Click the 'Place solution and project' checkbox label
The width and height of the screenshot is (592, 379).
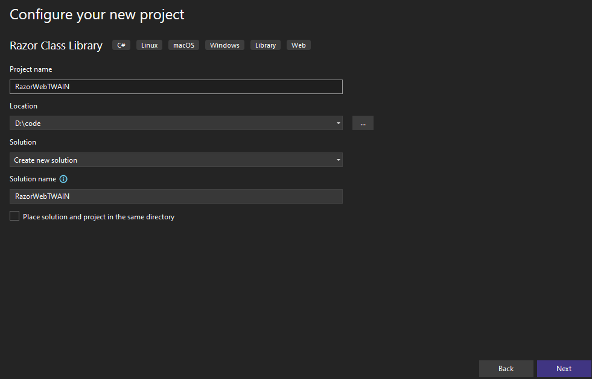[98, 216]
